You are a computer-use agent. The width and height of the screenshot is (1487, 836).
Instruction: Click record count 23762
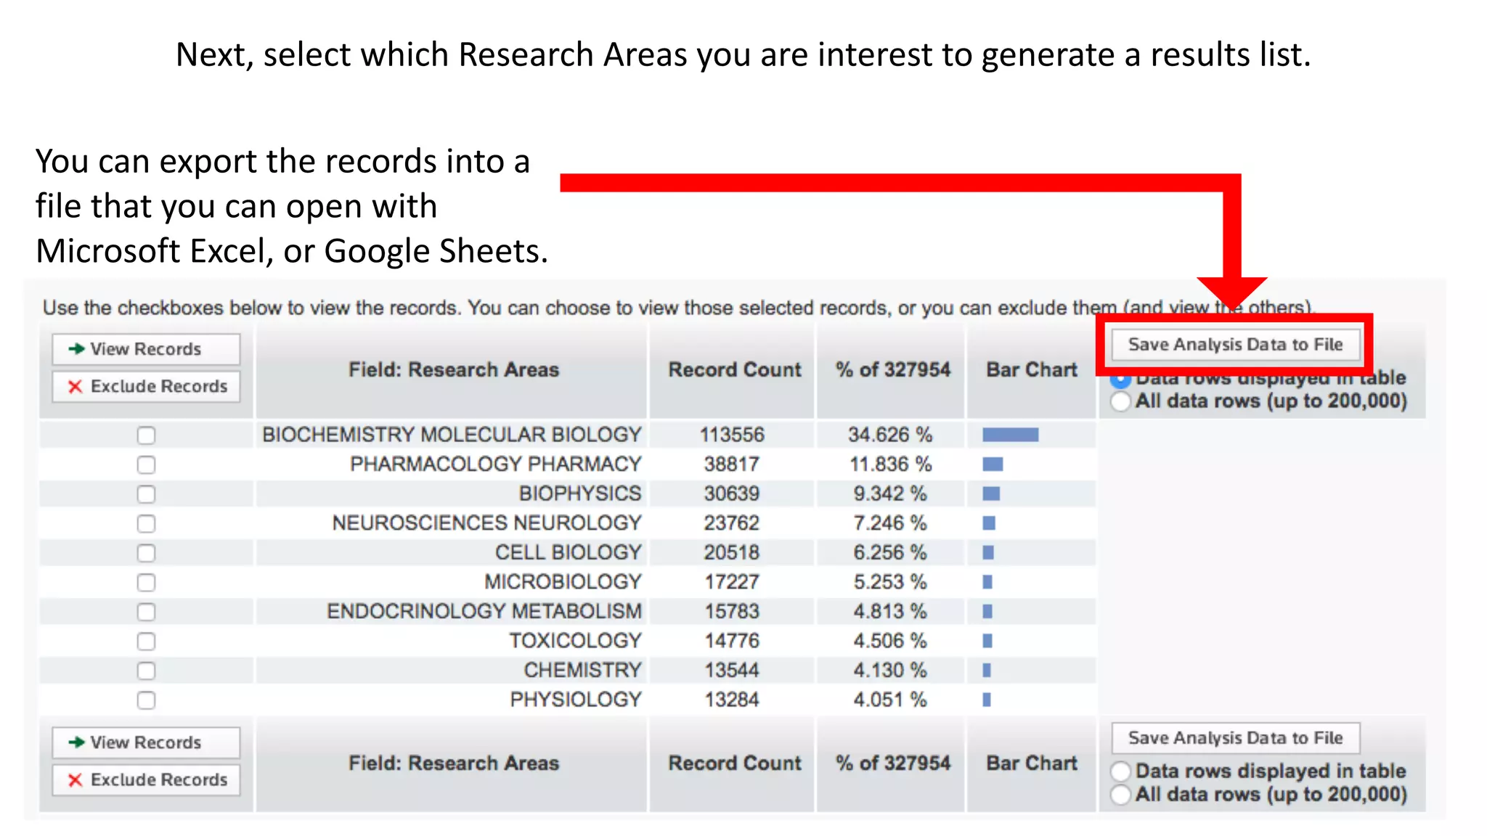732,522
